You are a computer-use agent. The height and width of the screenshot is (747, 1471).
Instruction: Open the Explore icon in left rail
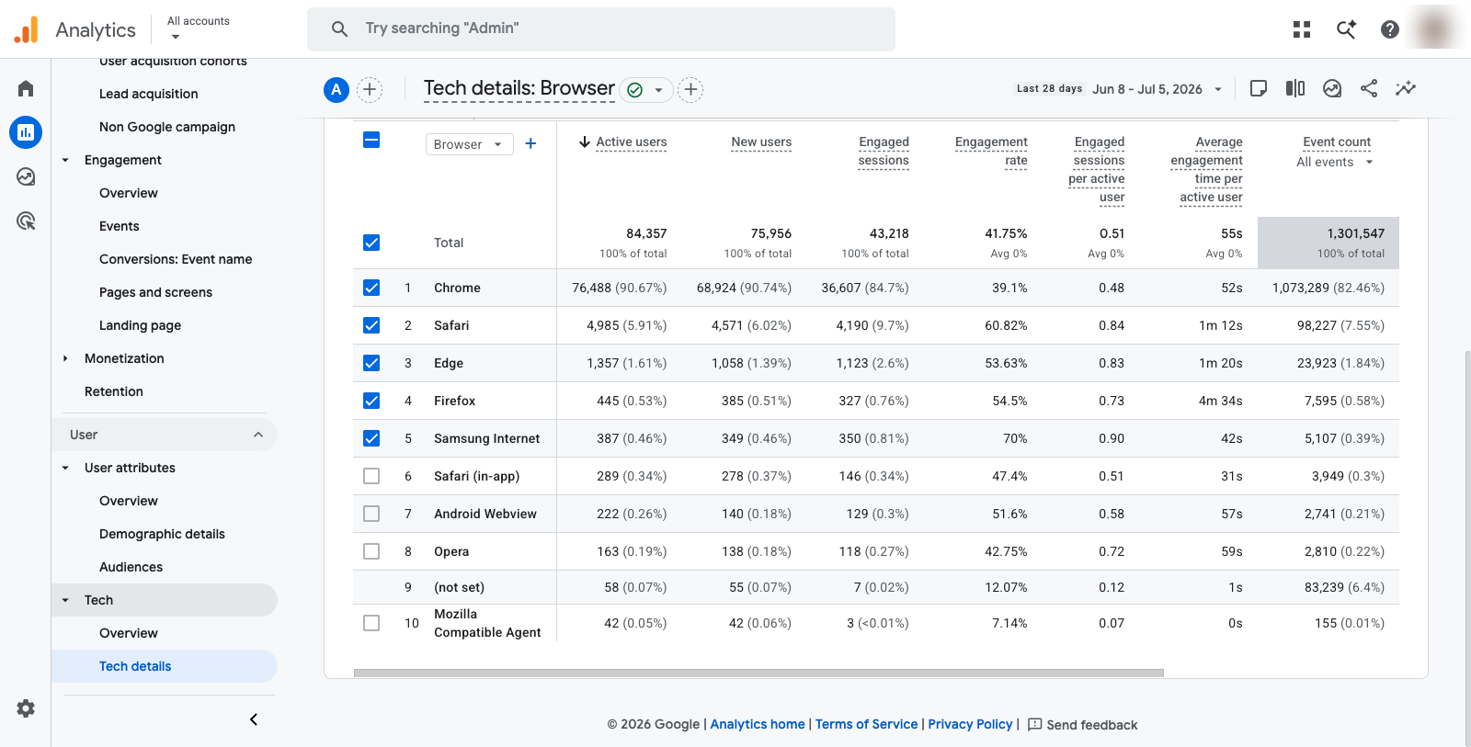pyautogui.click(x=26, y=176)
